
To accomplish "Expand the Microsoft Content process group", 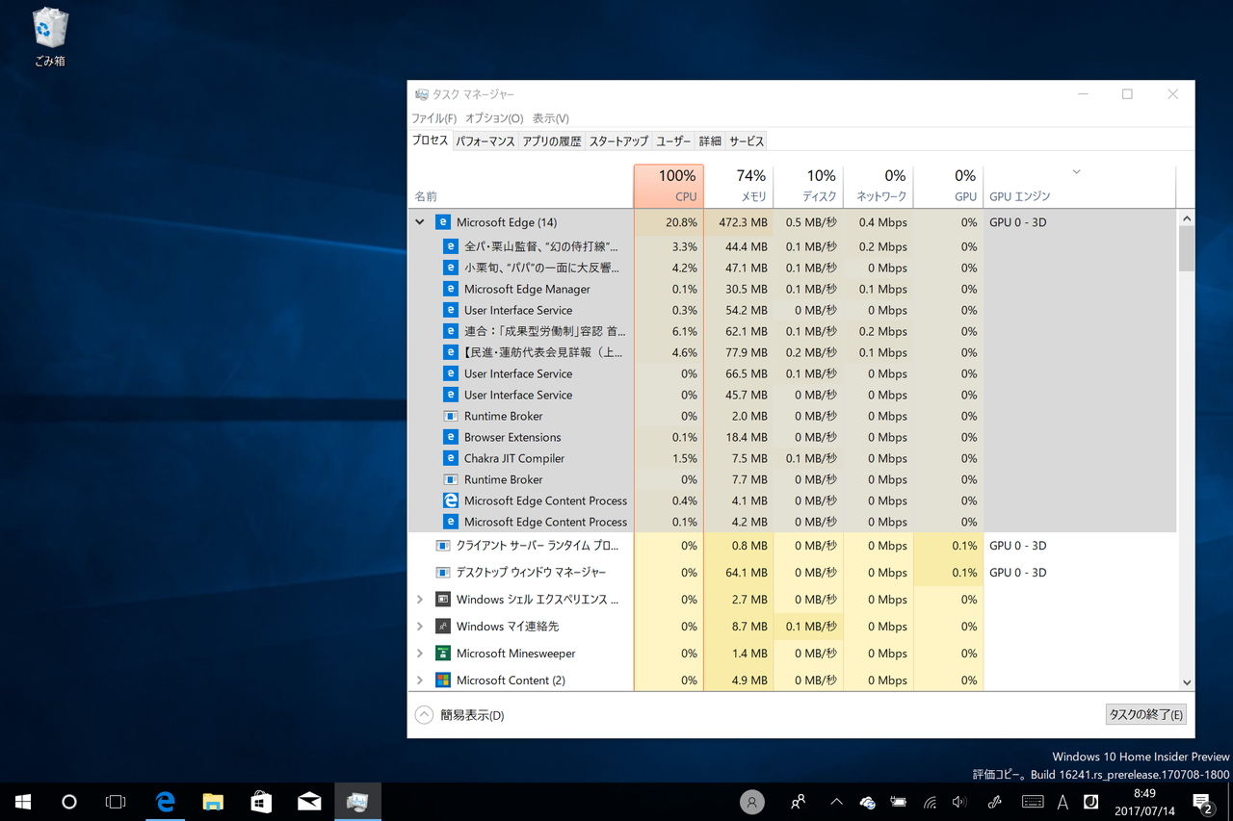I will point(420,680).
